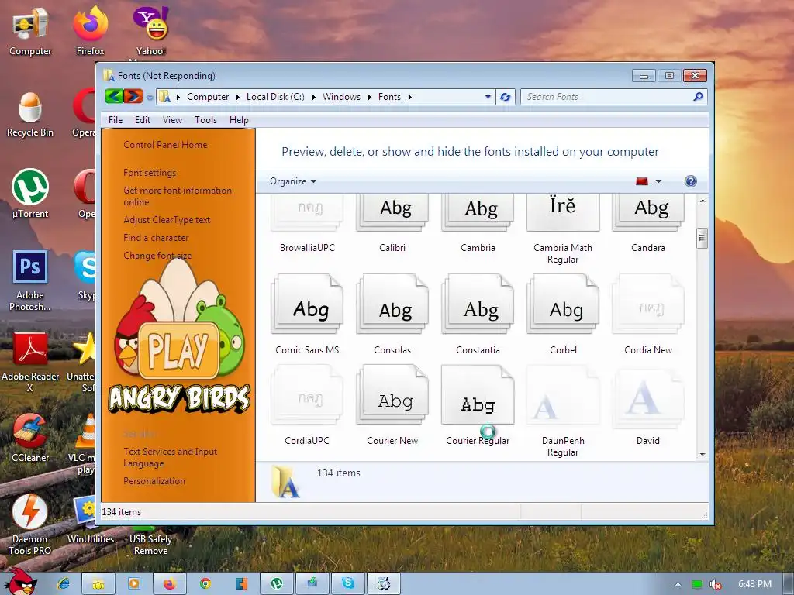Click Get more font information online
794x595 pixels.
point(178,196)
